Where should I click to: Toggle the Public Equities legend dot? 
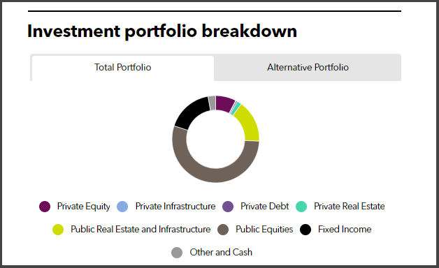(x=223, y=230)
